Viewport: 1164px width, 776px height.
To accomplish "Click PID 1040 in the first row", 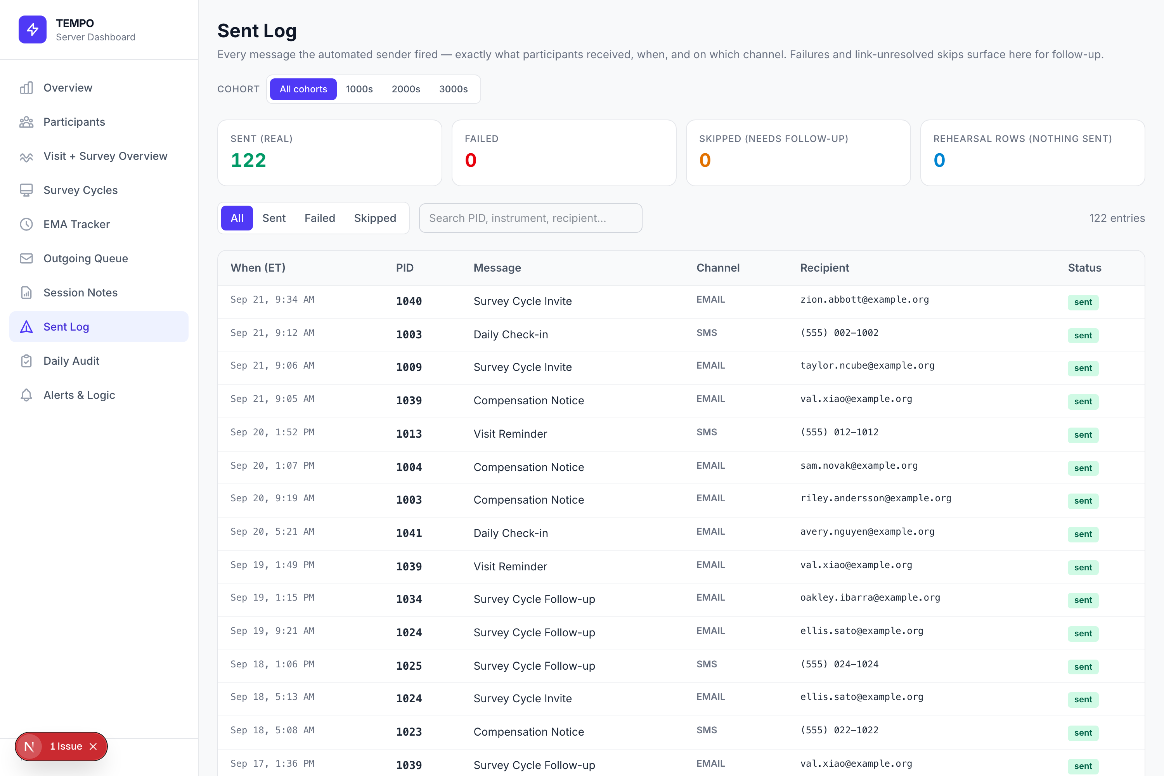I will (409, 301).
